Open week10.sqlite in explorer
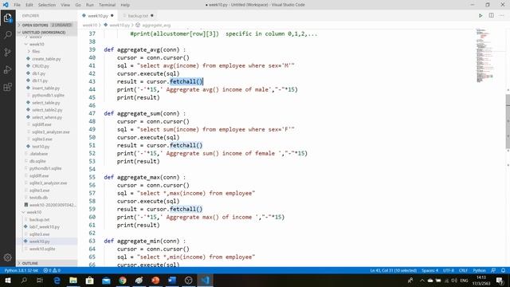The height and width of the screenshot is (287, 510). pos(42,249)
